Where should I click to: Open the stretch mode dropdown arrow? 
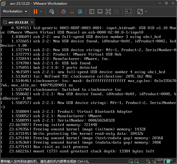click(146, 12)
